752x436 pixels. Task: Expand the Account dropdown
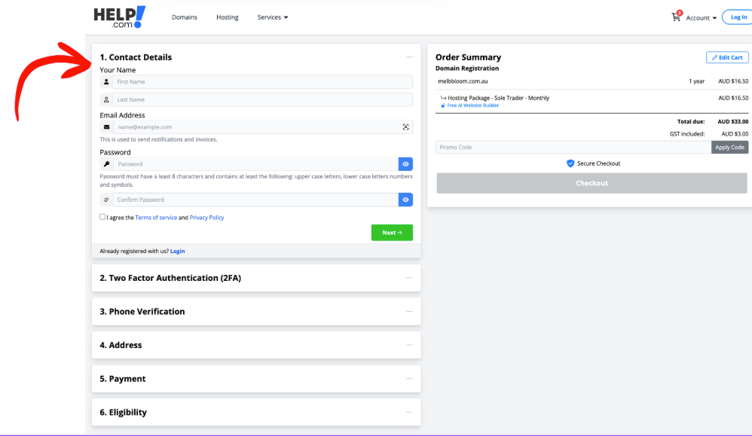701,18
